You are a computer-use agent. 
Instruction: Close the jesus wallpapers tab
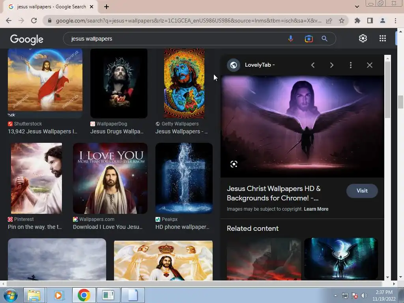click(x=92, y=7)
